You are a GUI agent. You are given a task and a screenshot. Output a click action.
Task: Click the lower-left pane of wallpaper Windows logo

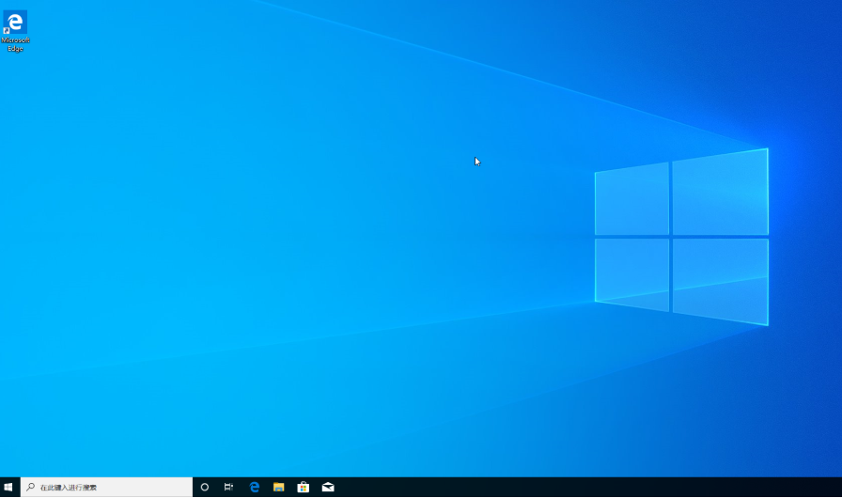[x=632, y=272]
